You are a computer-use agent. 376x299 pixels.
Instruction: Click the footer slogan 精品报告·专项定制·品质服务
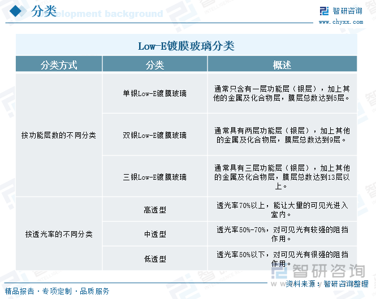(x=57, y=291)
